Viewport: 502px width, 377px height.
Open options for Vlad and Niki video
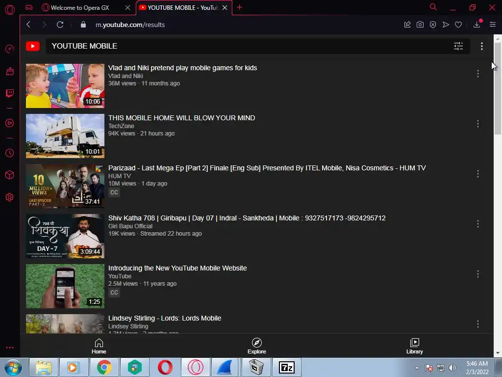478,74
